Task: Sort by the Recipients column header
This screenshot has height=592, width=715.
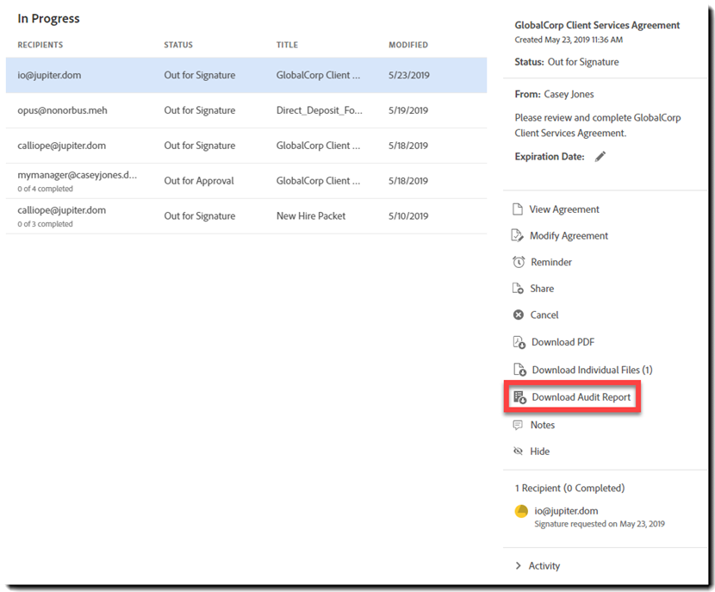Action: (40, 45)
